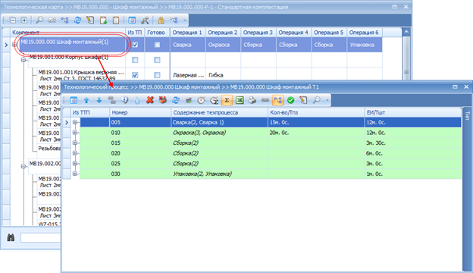Click the wrench tools icon in back toolbar
The height and width of the screenshot is (273, 473).
pos(145,20)
